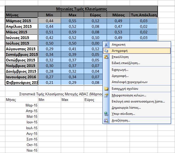Image resolution: width=175 pixels, height=153 pixels.
Task: Select the bold Max header of the shaded table
Action: click(73, 15)
